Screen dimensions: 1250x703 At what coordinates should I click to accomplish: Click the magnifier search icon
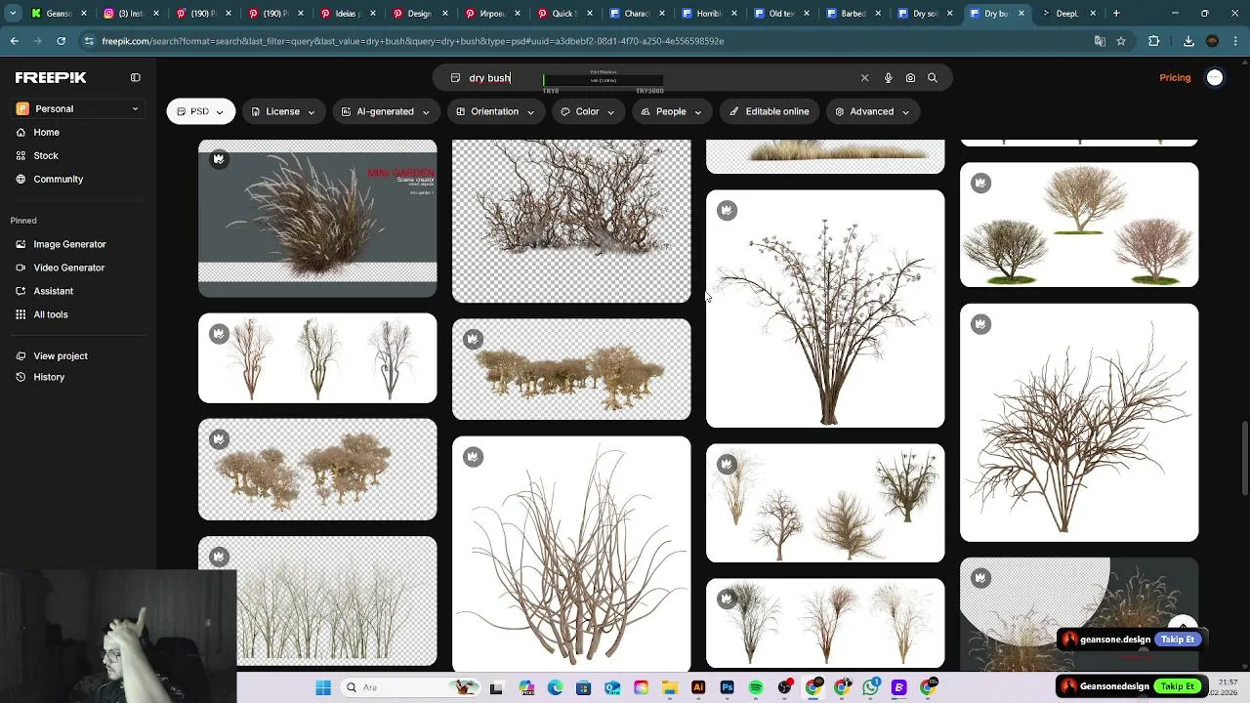coord(933,78)
